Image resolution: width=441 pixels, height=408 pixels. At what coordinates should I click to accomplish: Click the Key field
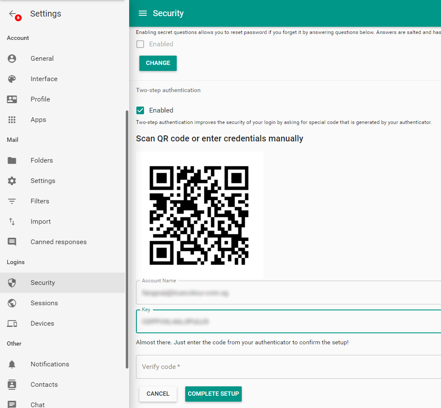288,321
